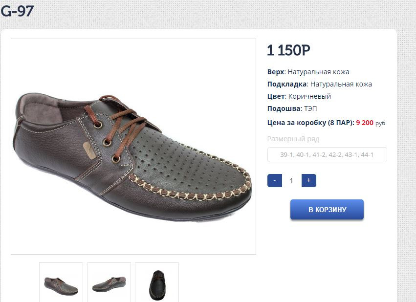Screen dimensions: 416x302
Task: Open the first side-view shoe thumbnail
Action: pos(61,283)
